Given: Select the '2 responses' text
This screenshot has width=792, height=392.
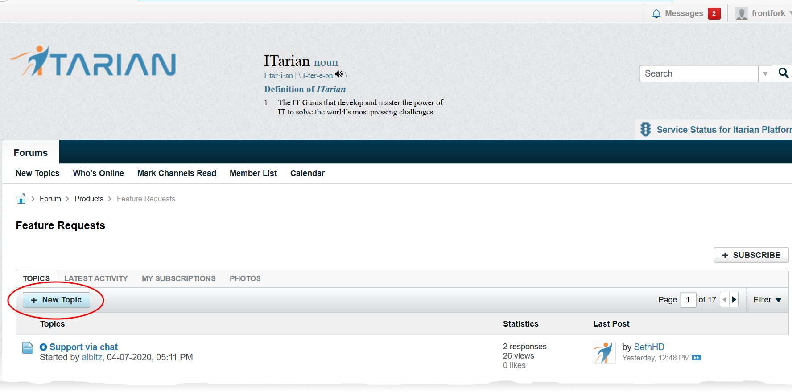Looking at the screenshot, I should pos(524,347).
